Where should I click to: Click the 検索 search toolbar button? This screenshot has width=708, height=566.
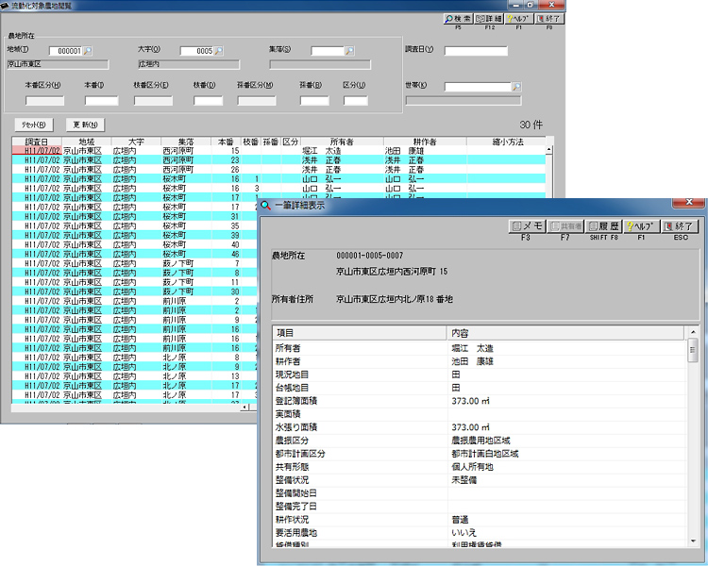click(458, 19)
